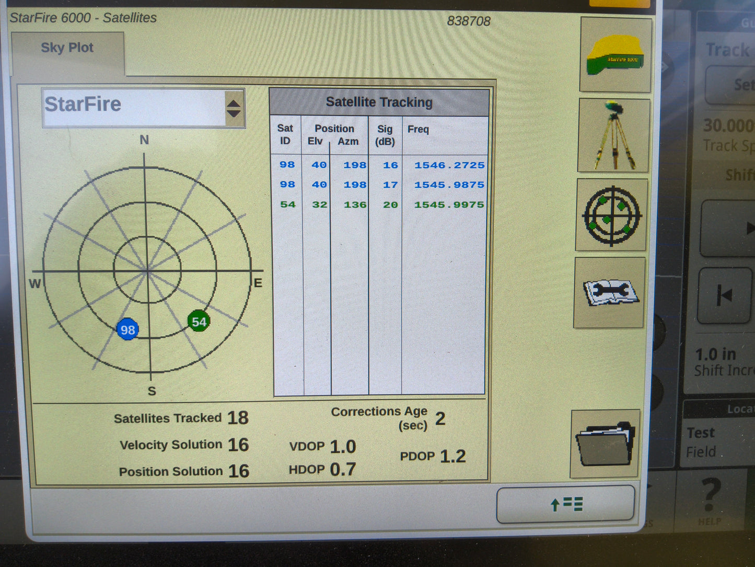Switch to the Sky Plot tab
This screenshot has height=567, width=755.
pos(67,48)
